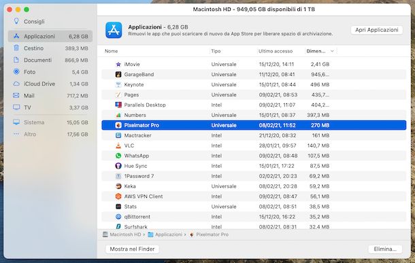The height and width of the screenshot is (263, 415).
Task: Click the Keynote app icon
Action: (118, 84)
